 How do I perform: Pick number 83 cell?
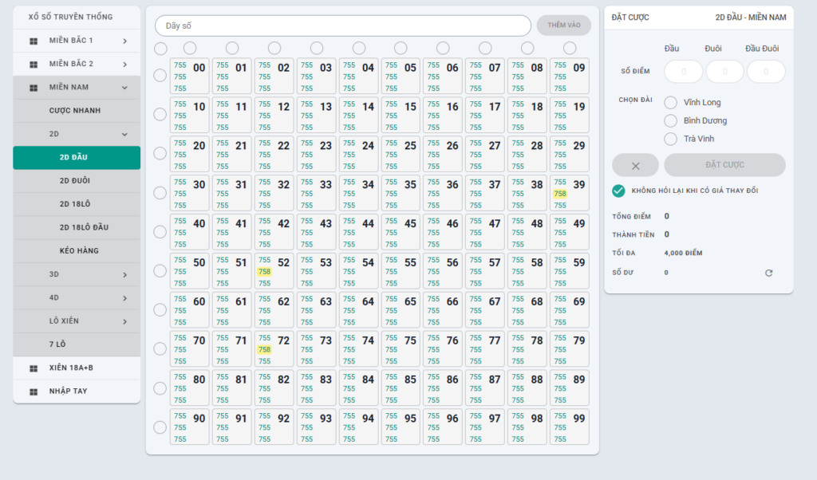[x=316, y=388]
